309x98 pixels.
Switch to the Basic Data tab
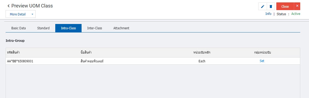19,28
